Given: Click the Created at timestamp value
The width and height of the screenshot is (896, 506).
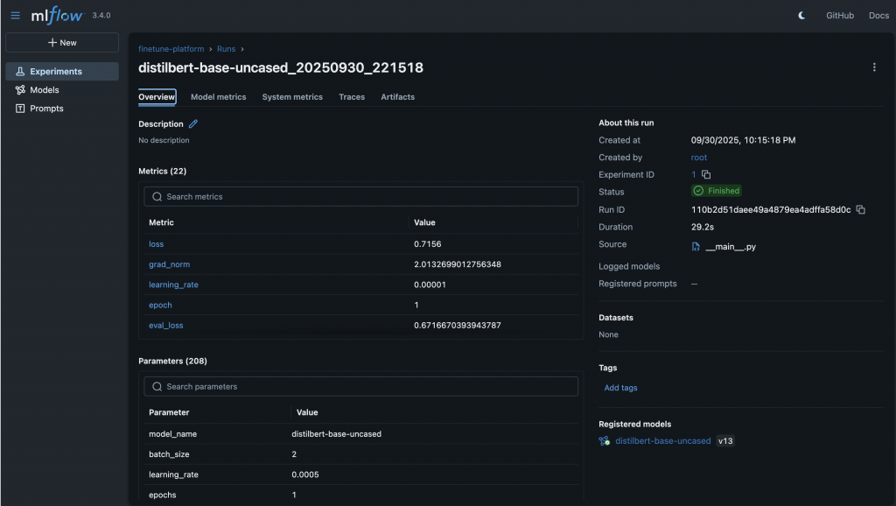Looking at the screenshot, I should click(x=743, y=140).
